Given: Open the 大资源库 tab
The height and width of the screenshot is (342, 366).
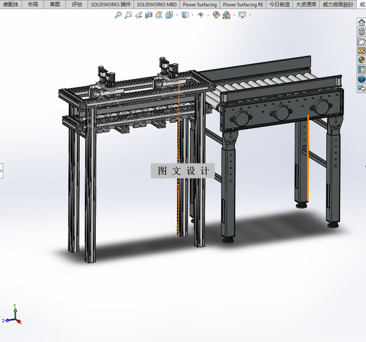Looking at the screenshot, I should click(x=306, y=4).
